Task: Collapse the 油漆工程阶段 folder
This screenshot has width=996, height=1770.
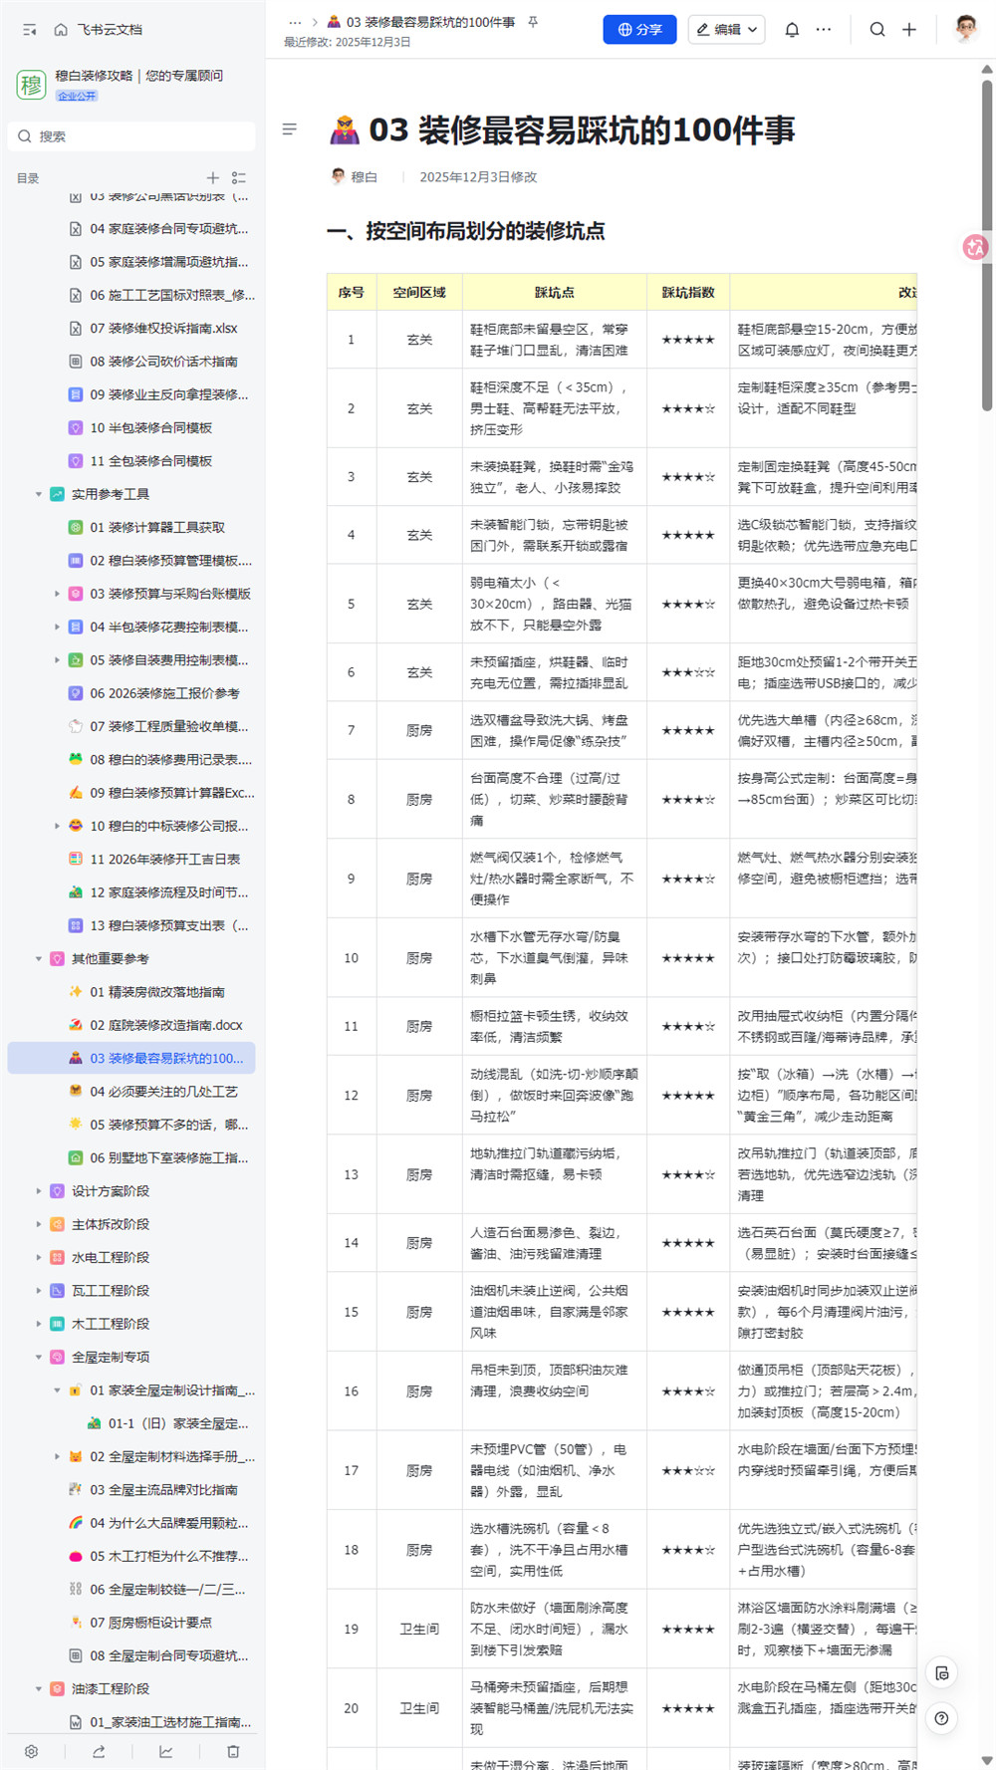Action: coord(39,1688)
